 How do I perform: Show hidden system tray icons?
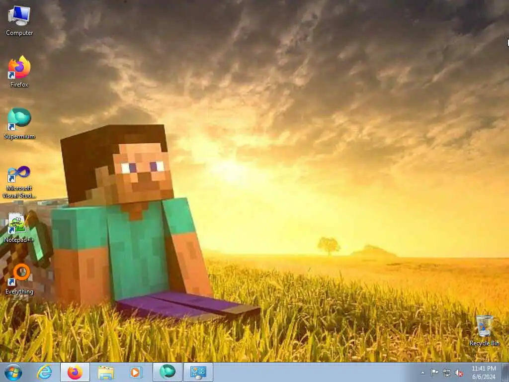(423, 373)
